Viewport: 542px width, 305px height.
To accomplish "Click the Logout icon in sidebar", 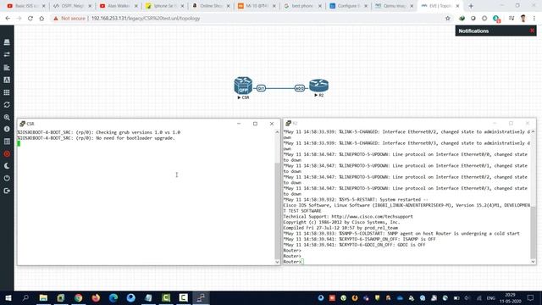I will point(7,191).
